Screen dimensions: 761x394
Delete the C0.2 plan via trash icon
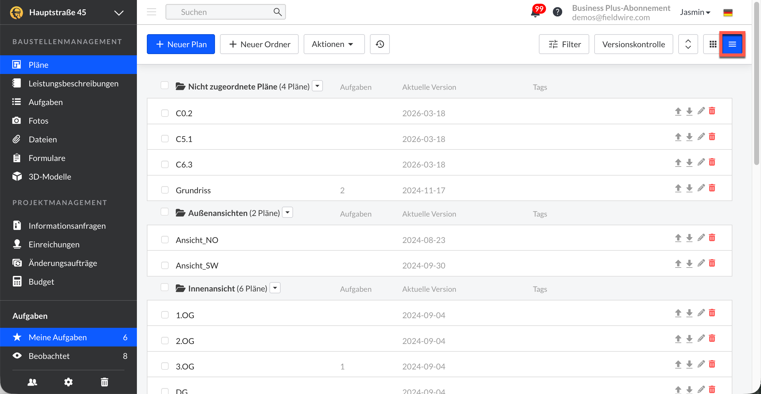[x=712, y=111]
